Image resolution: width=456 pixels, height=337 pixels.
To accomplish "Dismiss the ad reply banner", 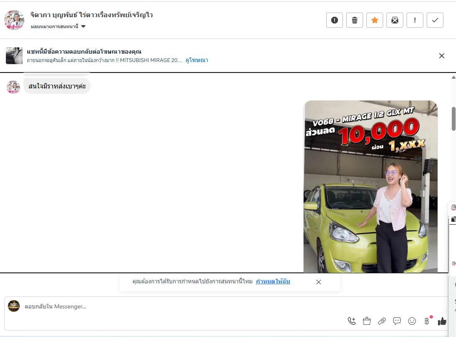I will (x=441, y=56).
